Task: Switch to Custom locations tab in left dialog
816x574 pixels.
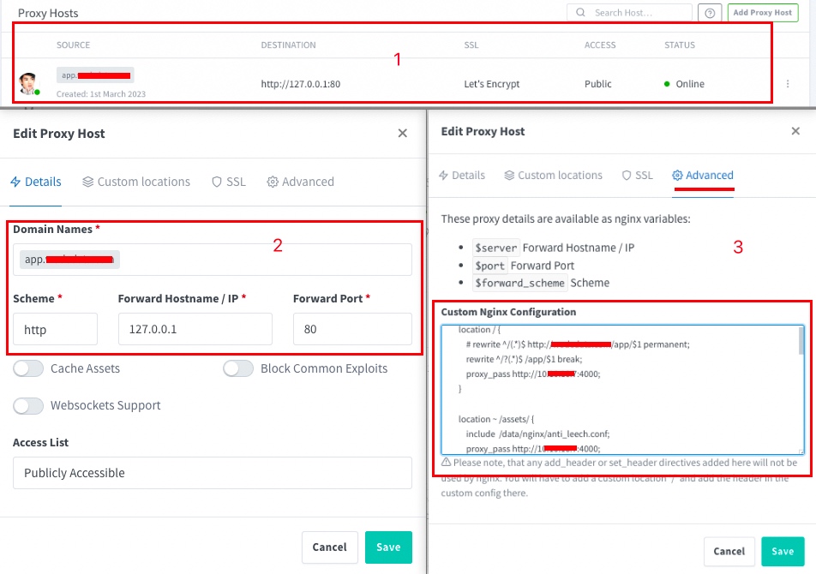Action: click(x=136, y=182)
